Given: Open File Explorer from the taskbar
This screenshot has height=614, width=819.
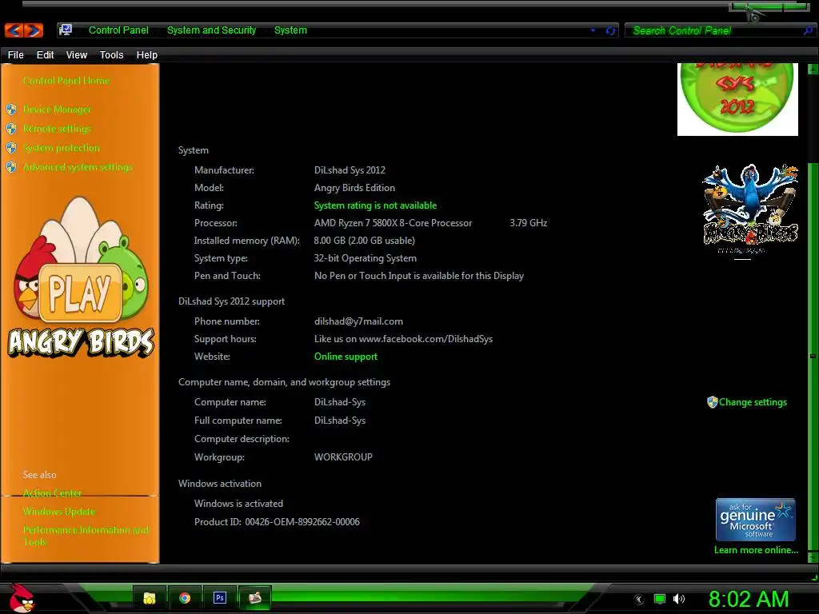Looking at the screenshot, I should tap(150, 598).
